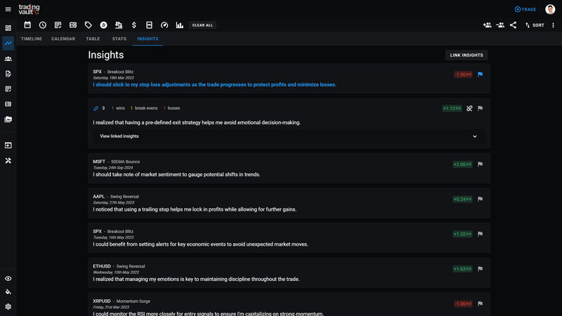Click the user profile avatar

click(550, 9)
